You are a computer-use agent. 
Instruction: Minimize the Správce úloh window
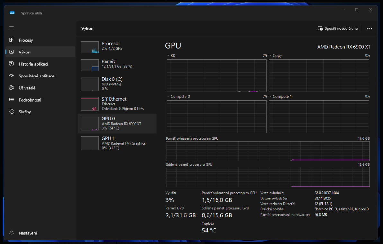343,10
